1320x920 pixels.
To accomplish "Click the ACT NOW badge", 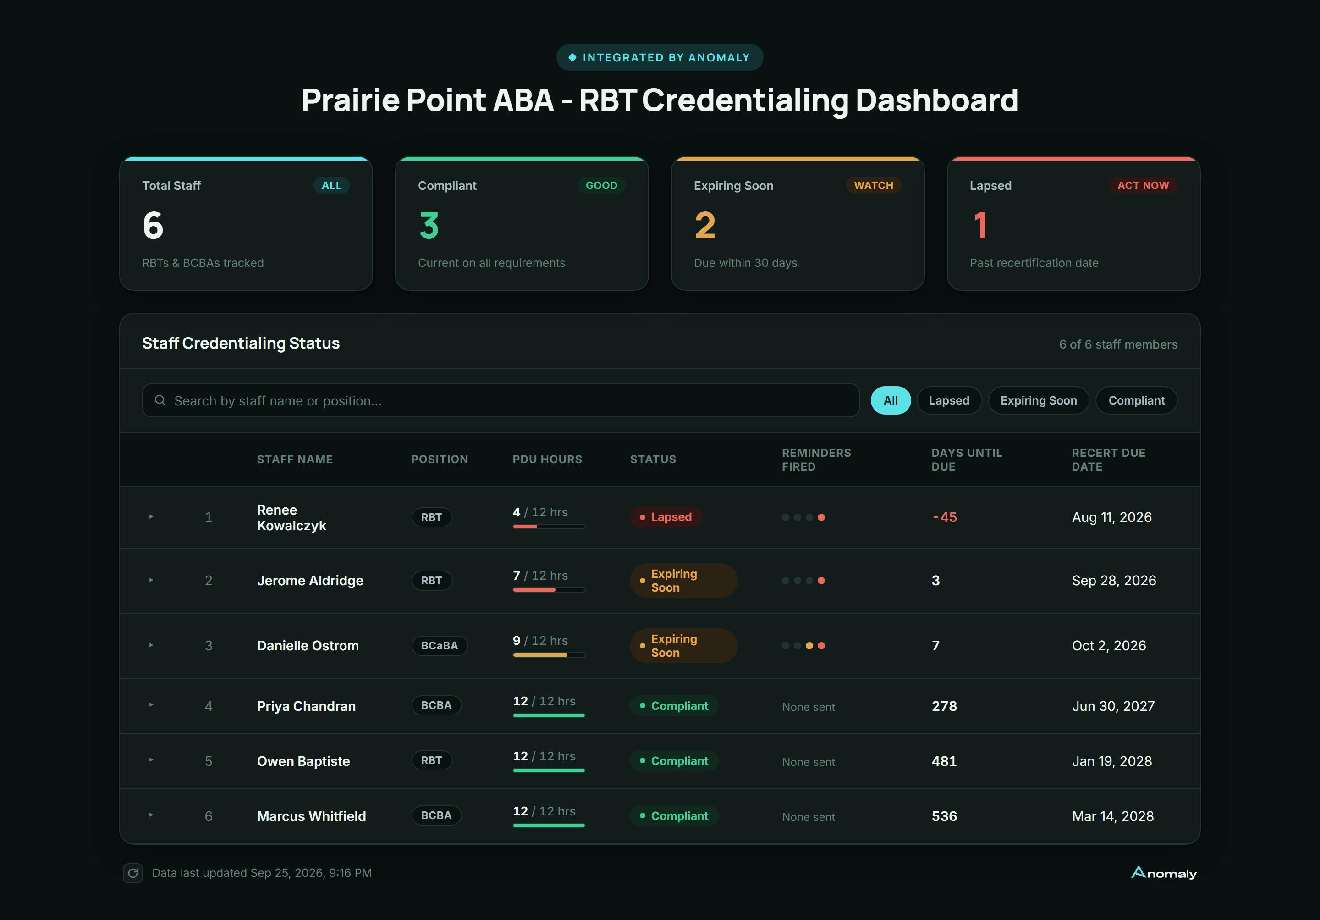I will (1143, 185).
